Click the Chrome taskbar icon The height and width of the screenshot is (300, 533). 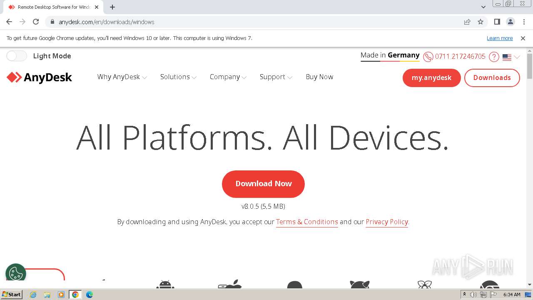coord(75,295)
